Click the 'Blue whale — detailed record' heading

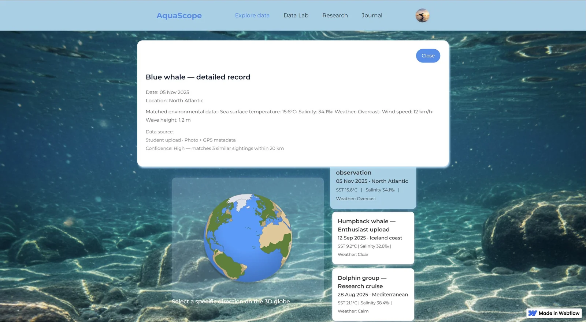pyautogui.click(x=198, y=77)
